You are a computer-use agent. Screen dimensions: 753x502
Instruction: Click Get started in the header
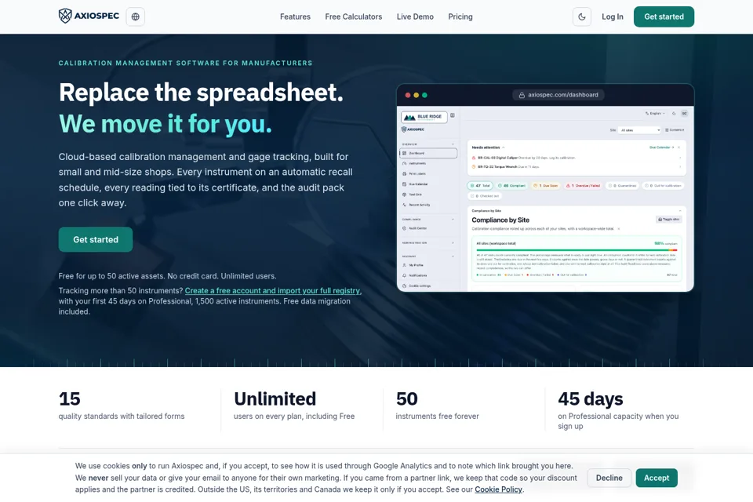(x=664, y=16)
